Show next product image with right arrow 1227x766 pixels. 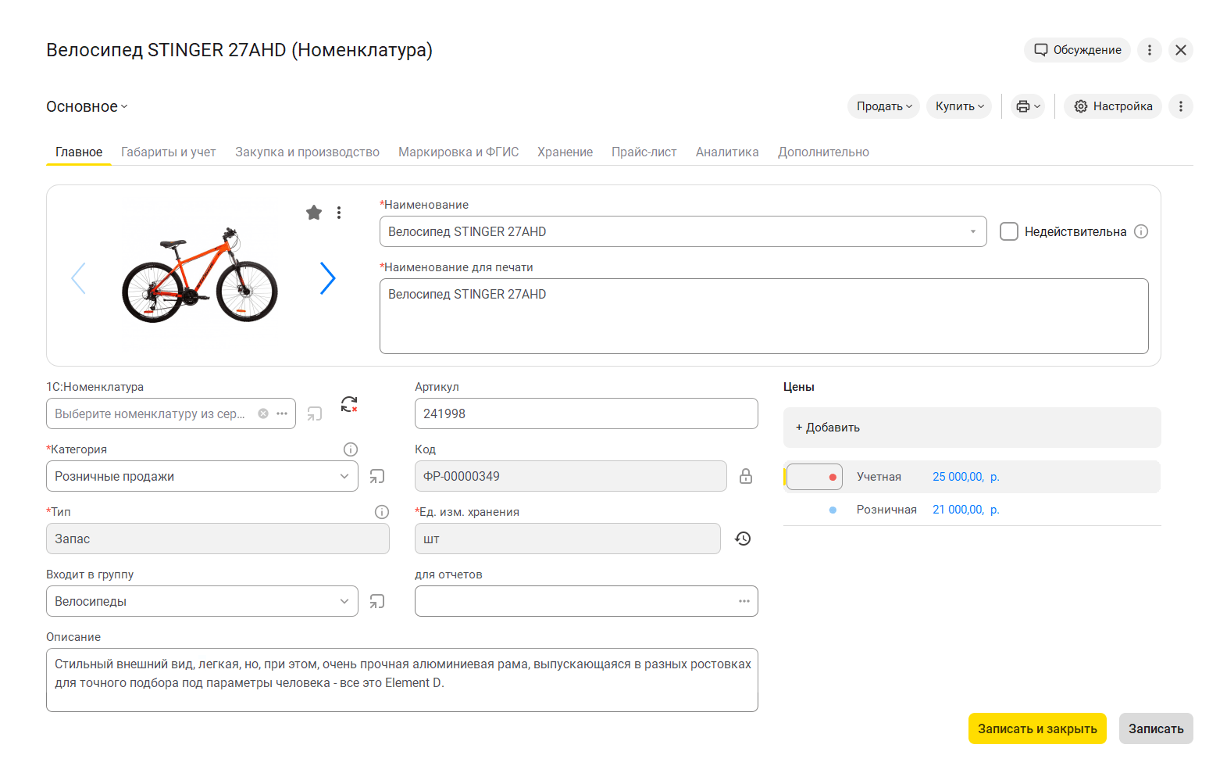(x=327, y=278)
